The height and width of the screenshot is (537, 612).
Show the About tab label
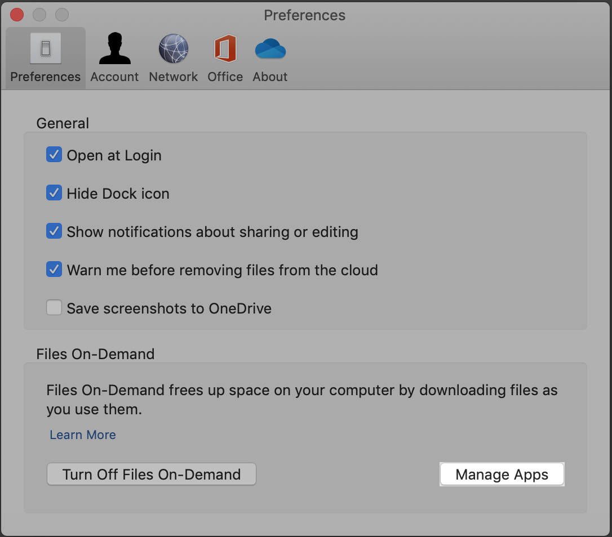pos(270,77)
